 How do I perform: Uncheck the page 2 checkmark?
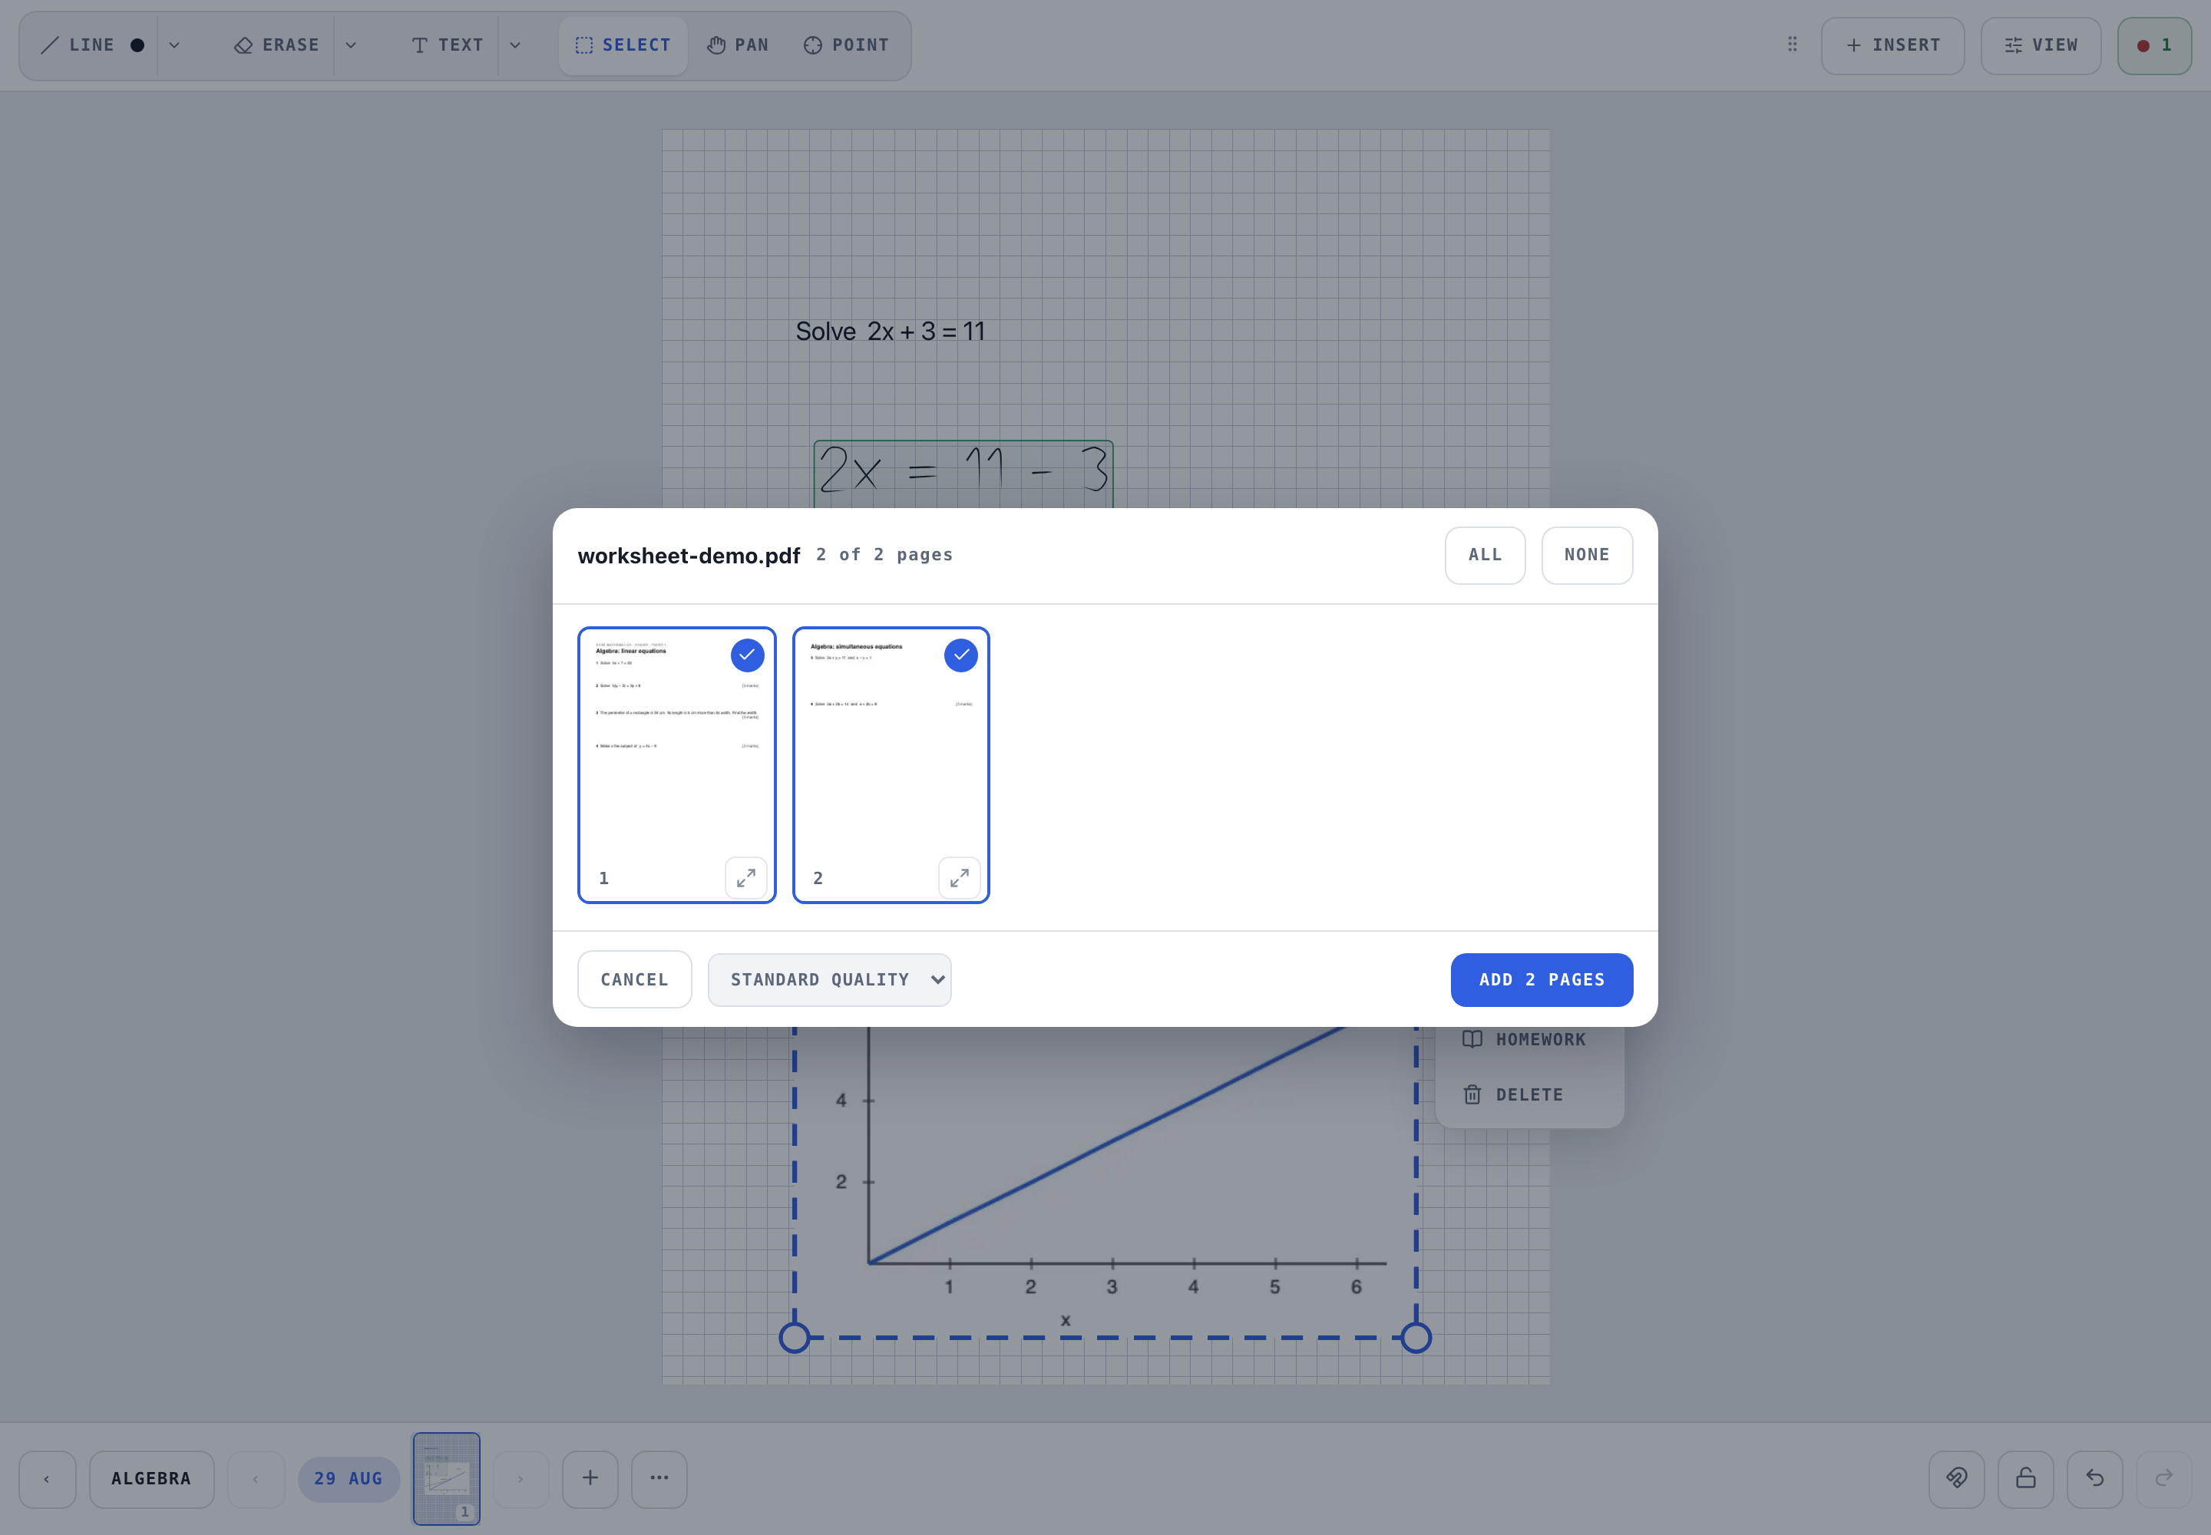[961, 655]
